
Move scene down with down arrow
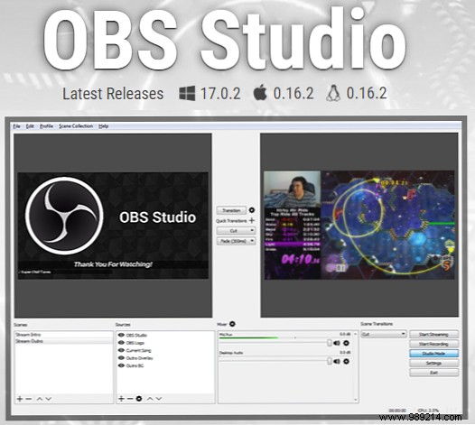pyautogui.click(x=49, y=399)
